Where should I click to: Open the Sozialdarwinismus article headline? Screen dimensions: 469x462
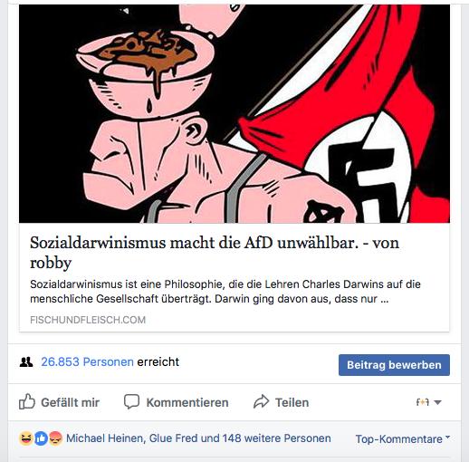215,253
